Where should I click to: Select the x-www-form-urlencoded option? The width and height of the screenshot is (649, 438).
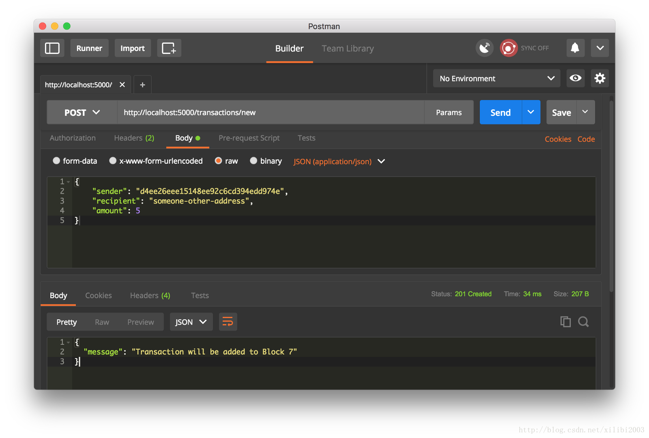pos(113,160)
